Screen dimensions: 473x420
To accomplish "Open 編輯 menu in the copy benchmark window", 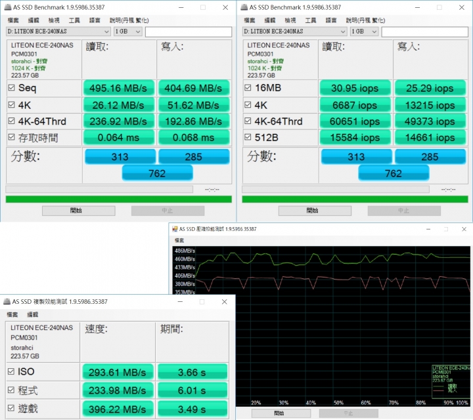I will (x=33, y=314).
